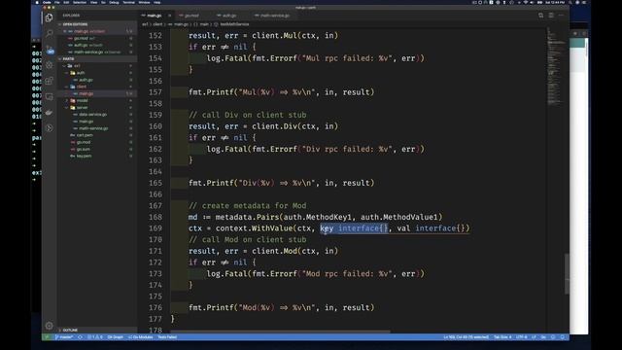The height and width of the screenshot is (350, 622).
Task: Click the sync changes status bar icon
Action: [80, 337]
